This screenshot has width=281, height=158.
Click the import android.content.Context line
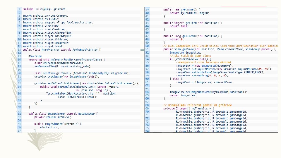pyautogui.click(x=45, y=16)
